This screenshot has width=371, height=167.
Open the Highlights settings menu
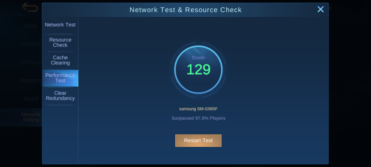30,81
